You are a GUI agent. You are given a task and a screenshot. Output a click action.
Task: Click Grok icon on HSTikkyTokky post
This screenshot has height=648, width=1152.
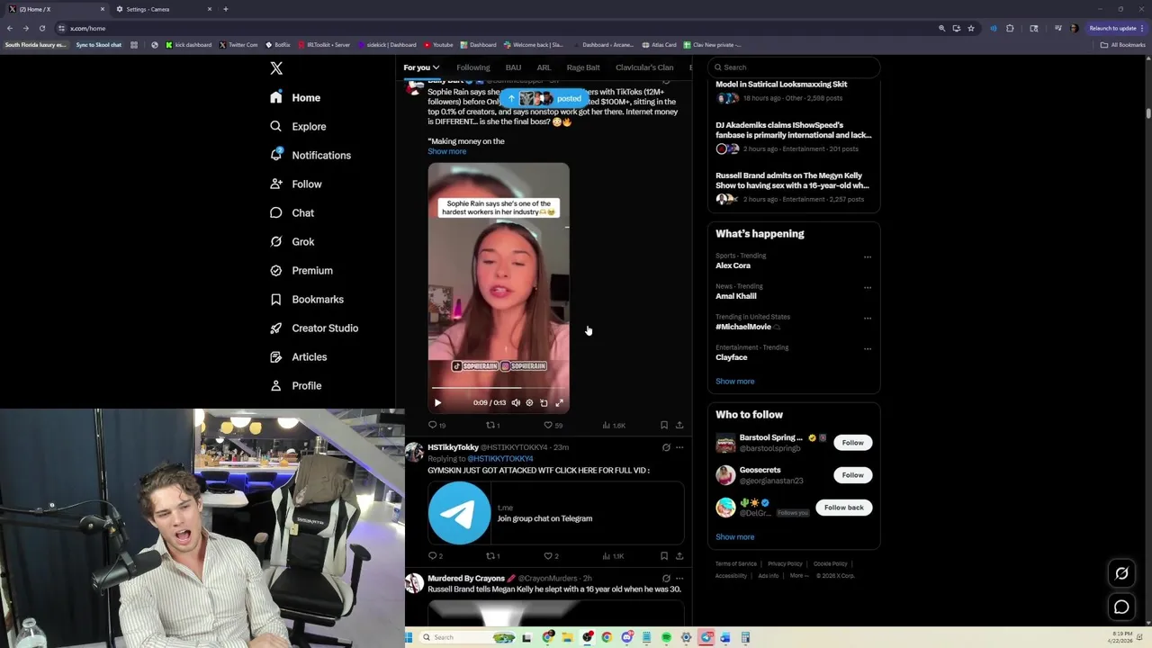pos(666,447)
